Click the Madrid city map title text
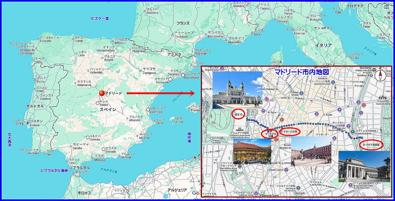 pos(302,72)
